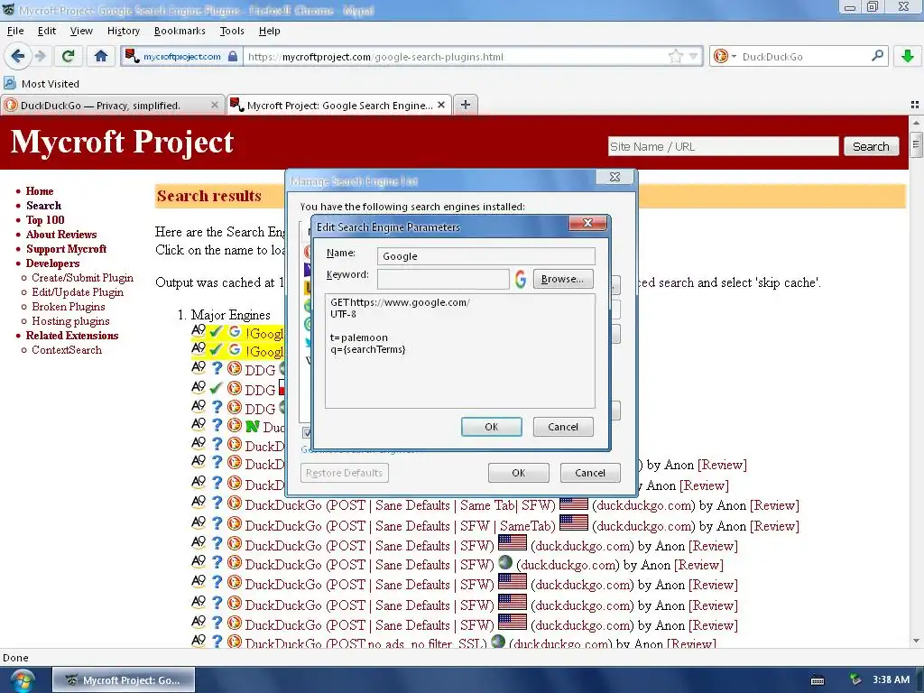Open the Create/Submit Plugin link
This screenshot has height=693, width=924.
(82, 278)
